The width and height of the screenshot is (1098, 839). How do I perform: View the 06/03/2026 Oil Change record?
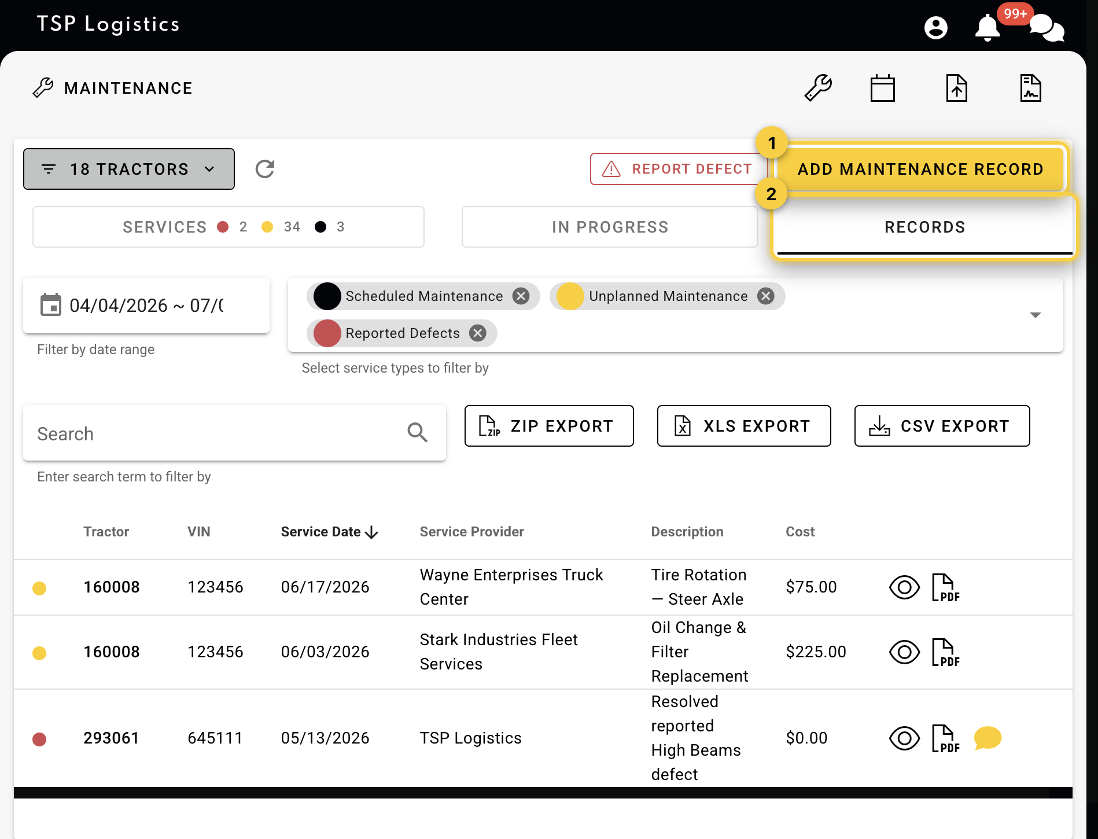click(x=904, y=652)
